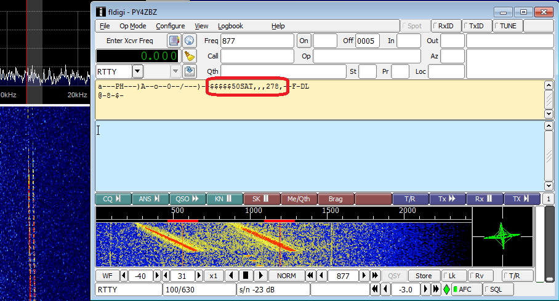Screen dimensions: 559x301
Task: Expand the RTTY mode dropdown
Action: pos(137,71)
